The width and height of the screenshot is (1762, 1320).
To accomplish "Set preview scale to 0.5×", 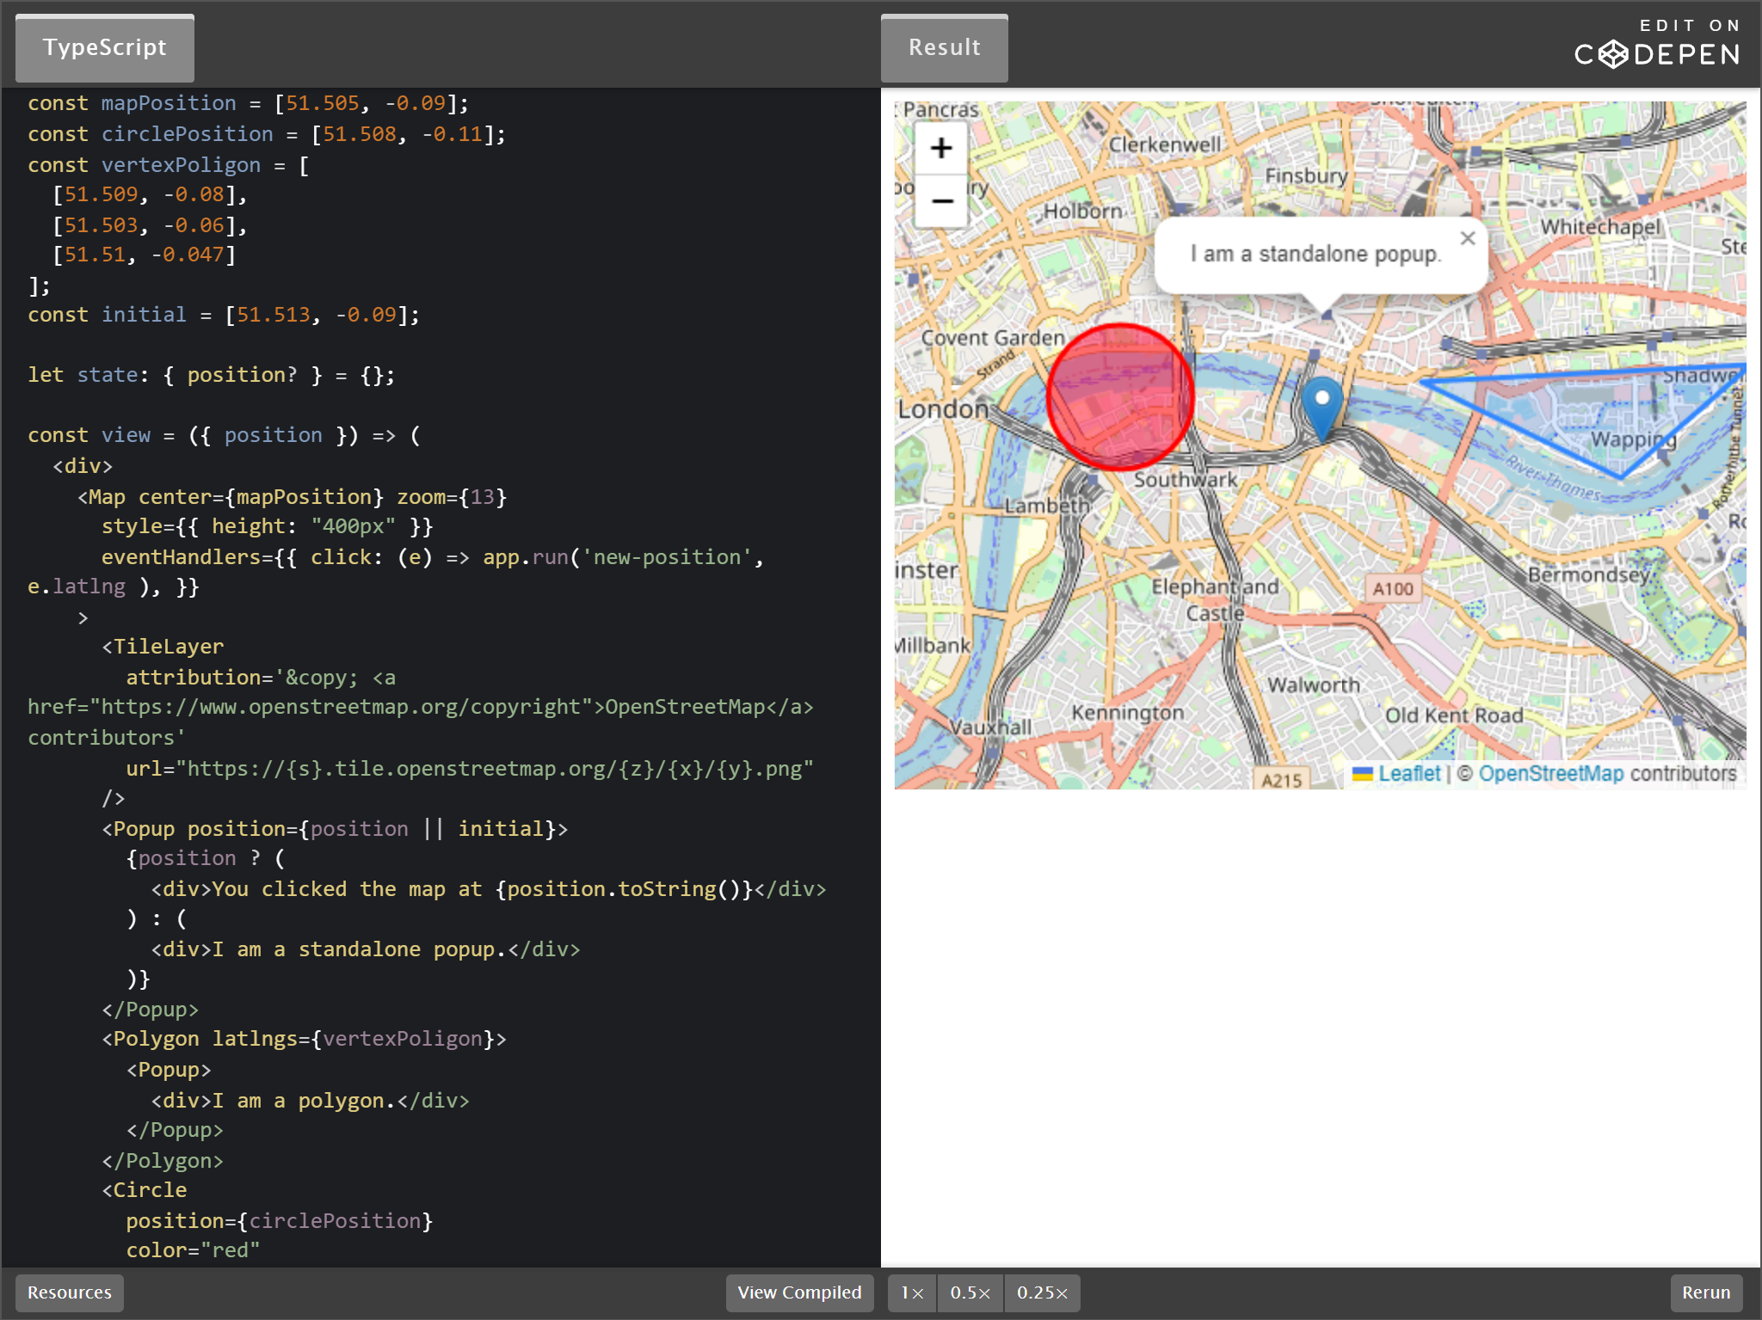I will pos(970,1292).
